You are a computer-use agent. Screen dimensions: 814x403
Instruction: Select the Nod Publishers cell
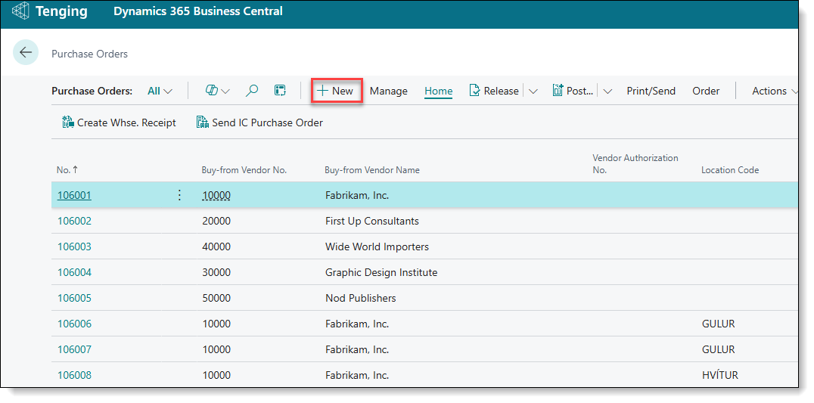click(360, 298)
